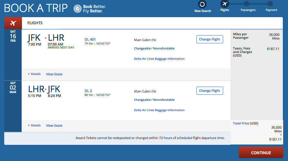View Seats for the LHR to JFK flight
The width and height of the screenshot is (288, 161).
[54, 126]
